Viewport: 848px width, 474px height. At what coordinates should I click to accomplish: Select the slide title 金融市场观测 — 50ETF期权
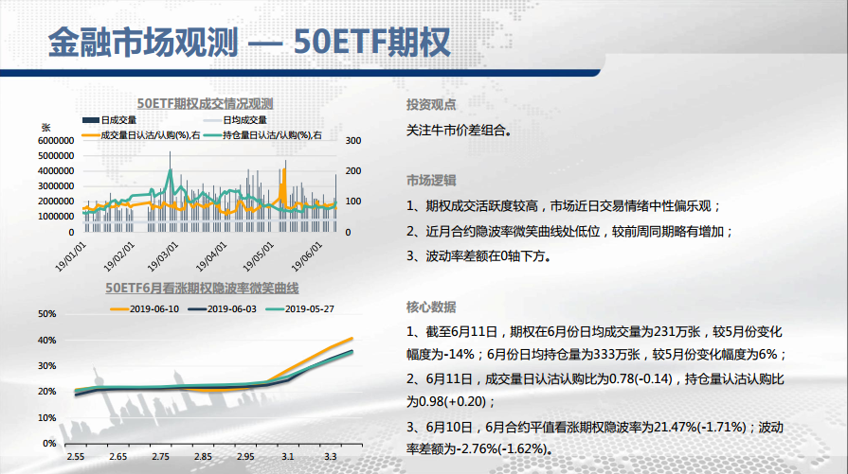tap(249, 42)
